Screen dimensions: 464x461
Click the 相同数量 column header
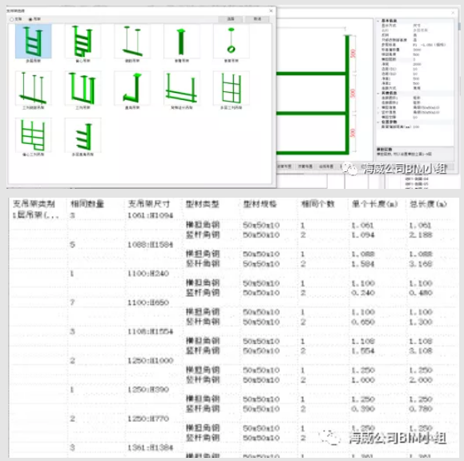pos(87,203)
